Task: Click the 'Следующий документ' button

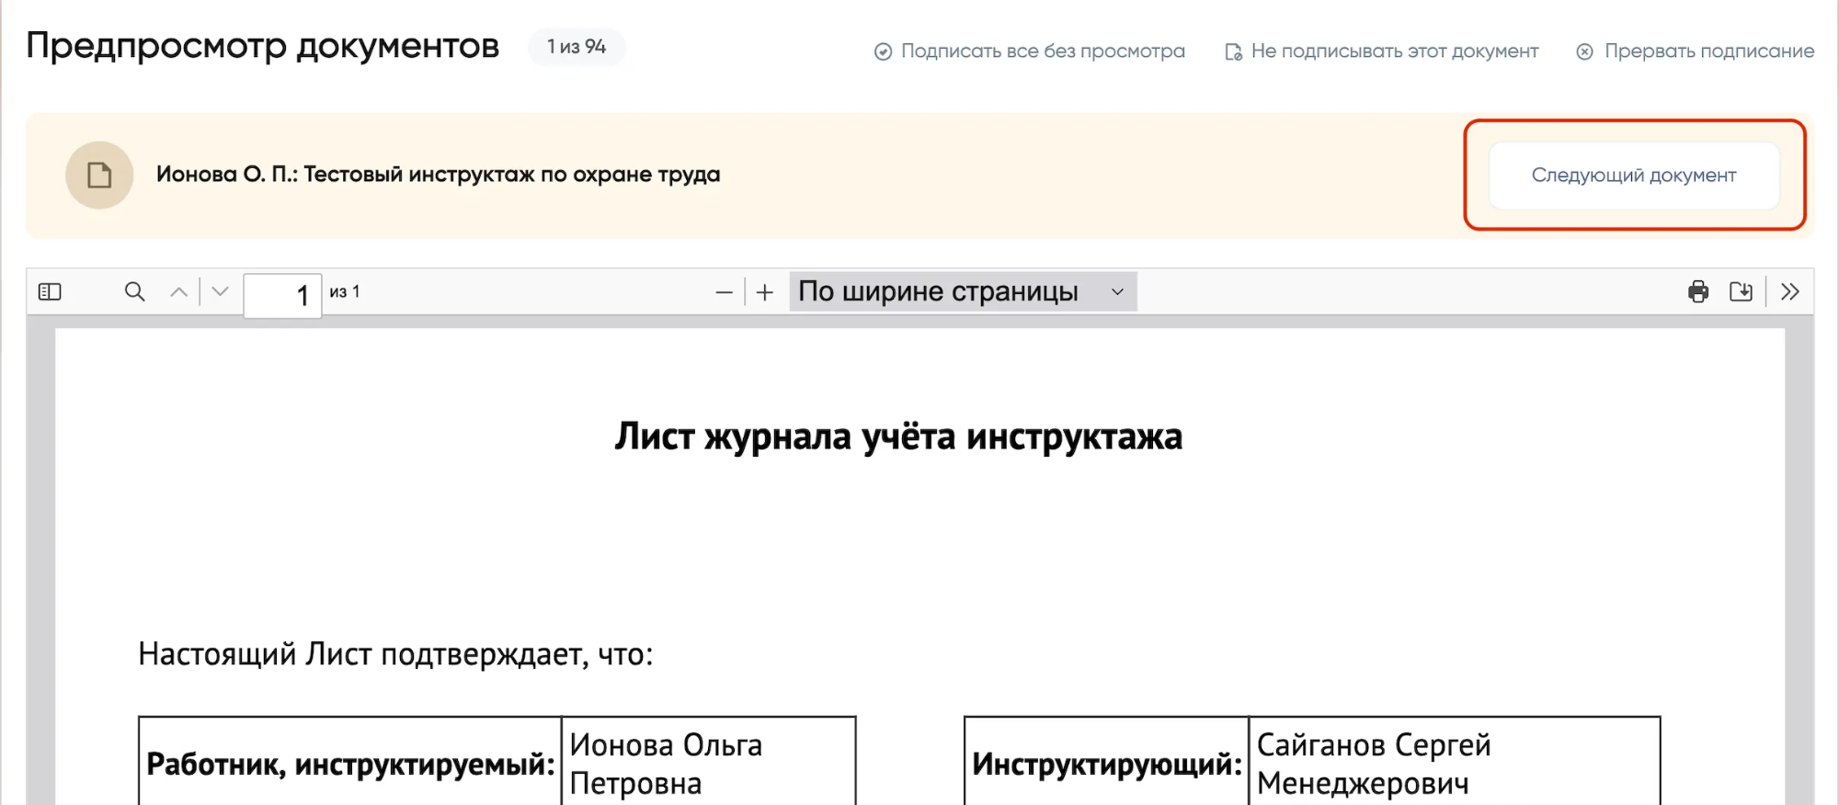Action: pos(1633,176)
